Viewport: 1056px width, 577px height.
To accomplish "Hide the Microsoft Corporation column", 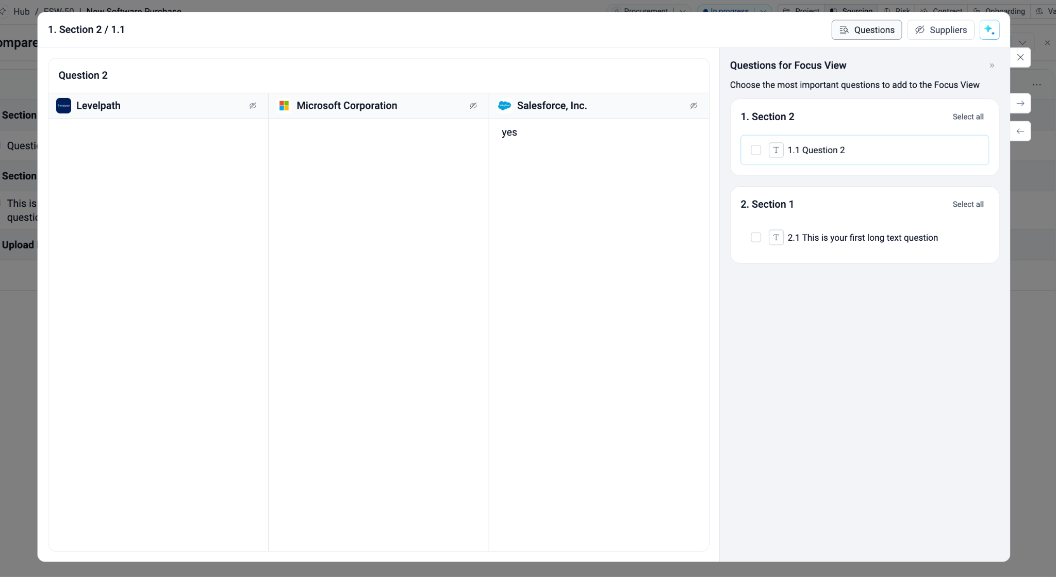I will point(473,106).
